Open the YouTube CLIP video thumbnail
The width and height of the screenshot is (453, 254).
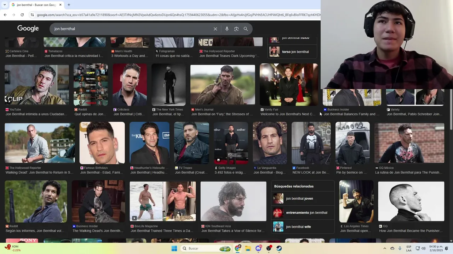click(x=37, y=85)
